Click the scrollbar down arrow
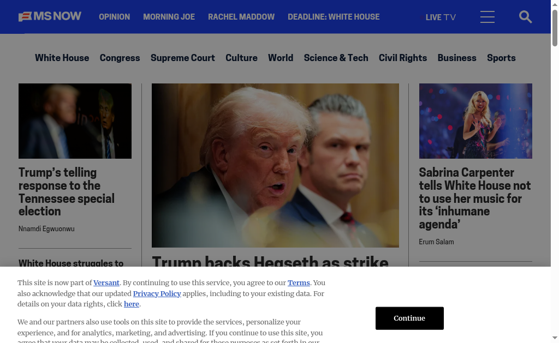 (x=555, y=338)
